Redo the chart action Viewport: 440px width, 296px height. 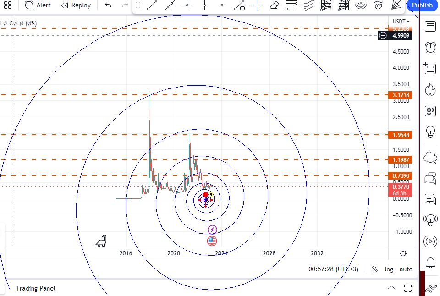[x=125, y=5]
